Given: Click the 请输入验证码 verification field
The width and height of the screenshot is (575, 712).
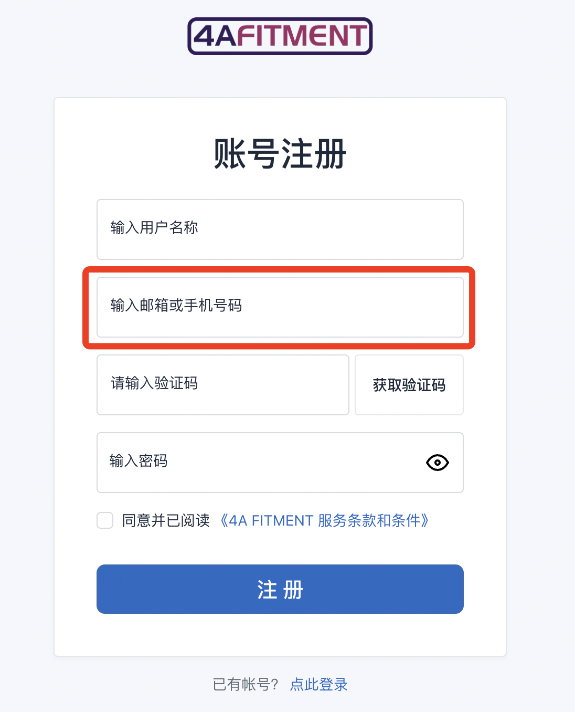Looking at the screenshot, I should coord(222,385).
